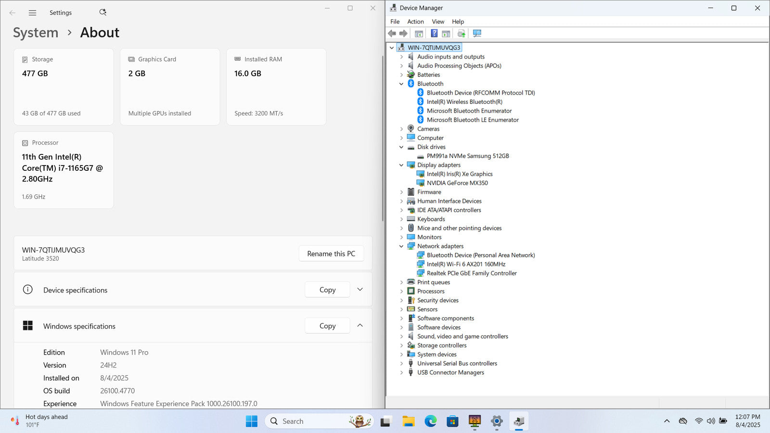Click the taskbar Search box
770x433 pixels.
click(x=308, y=421)
